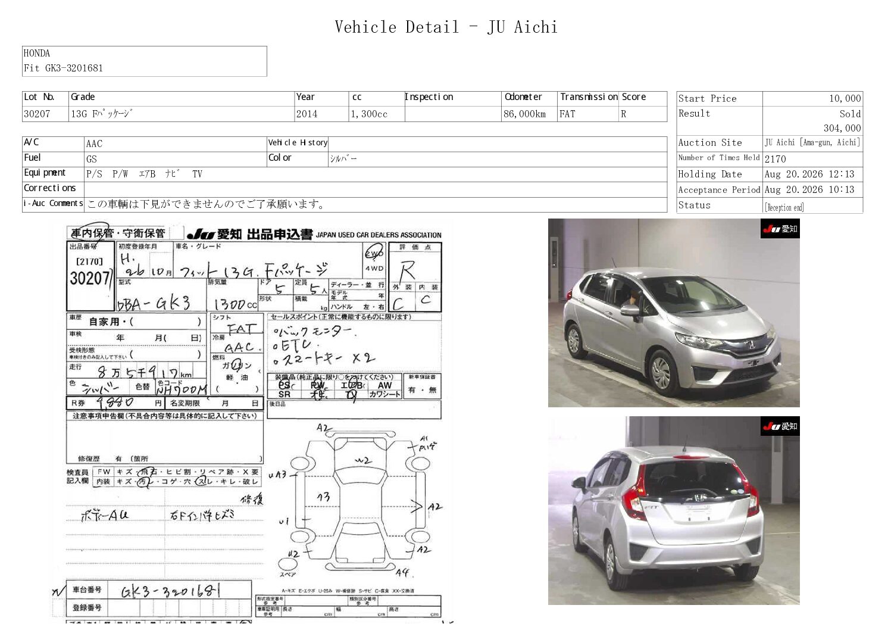Open the rear view car photo

pyautogui.click(x=674, y=510)
